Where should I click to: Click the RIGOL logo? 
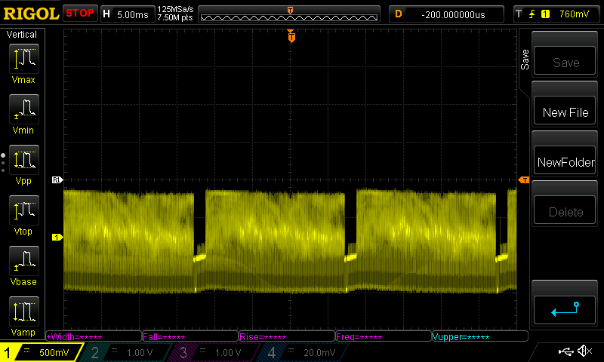click(31, 14)
